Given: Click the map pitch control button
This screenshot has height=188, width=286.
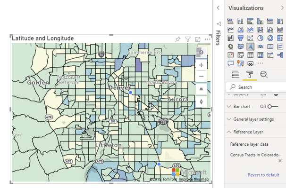Looking at the screenshot, I should pyautogui.click(x=201, y=89).
